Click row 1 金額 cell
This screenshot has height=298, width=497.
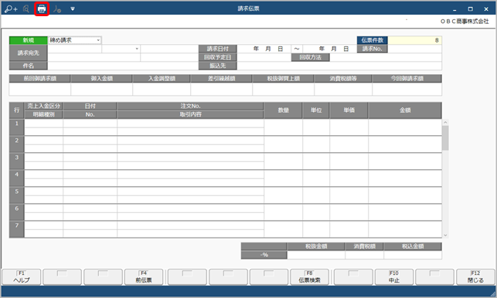click(x=405, y=127)
